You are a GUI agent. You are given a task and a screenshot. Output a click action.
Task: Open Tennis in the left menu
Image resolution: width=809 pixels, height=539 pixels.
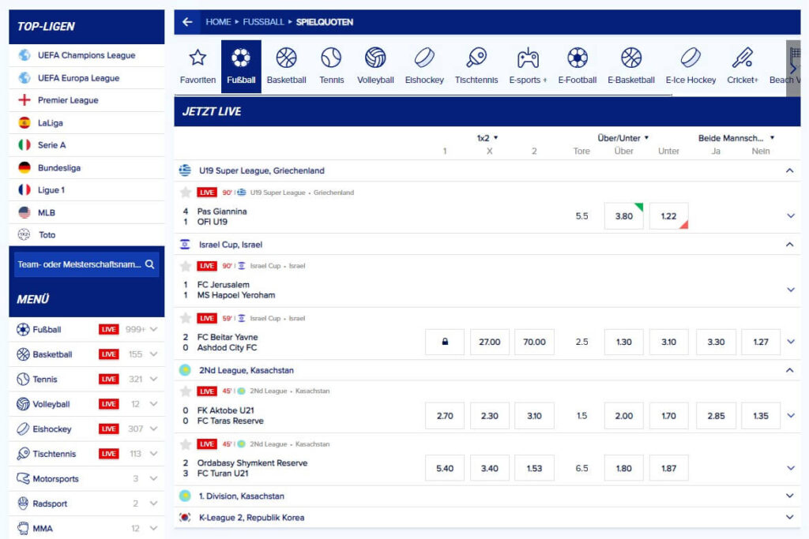(45, 380)
